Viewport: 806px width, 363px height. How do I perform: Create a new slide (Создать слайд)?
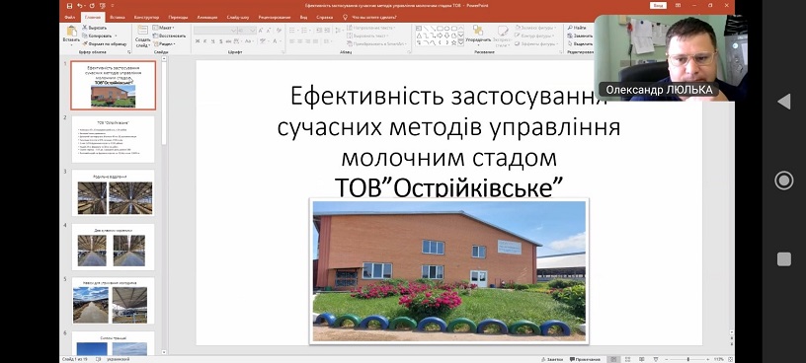point(143,36)
